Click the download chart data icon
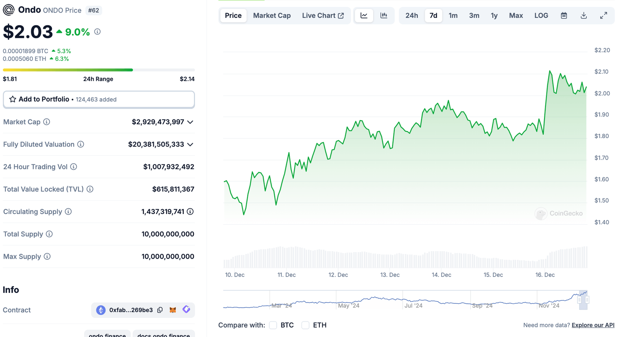The image size is (625, 337). point(583,15)
